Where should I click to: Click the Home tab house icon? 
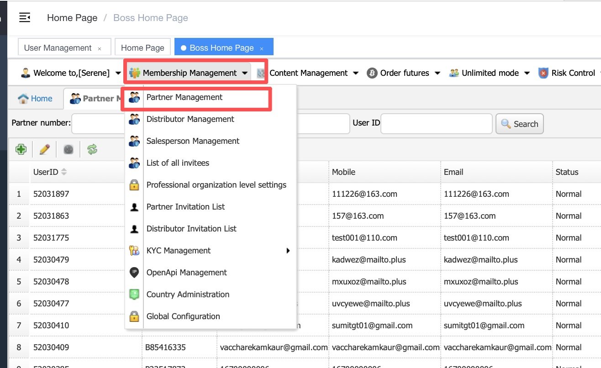(x=23, y=99)
